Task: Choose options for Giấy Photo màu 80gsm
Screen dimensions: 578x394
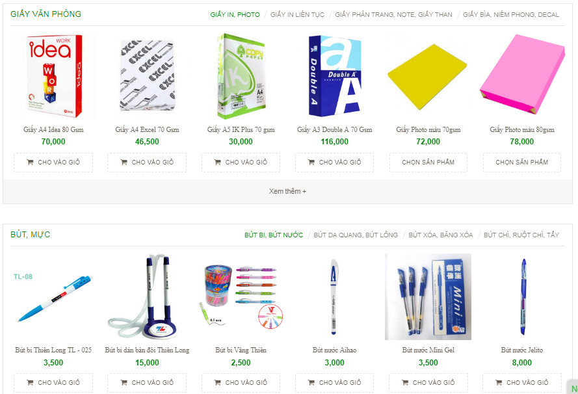Action: click(x=522, y=162)
